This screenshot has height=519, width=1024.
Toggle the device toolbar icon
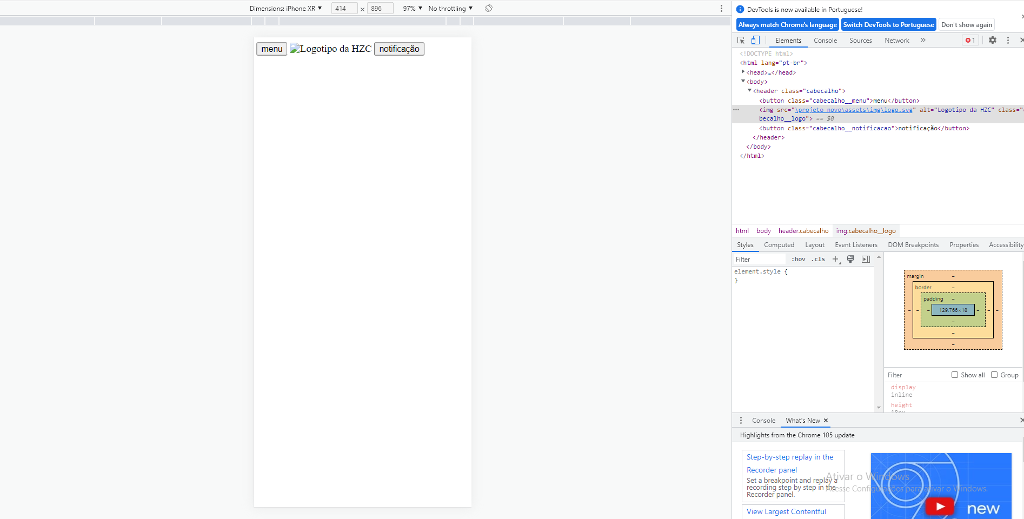coord(755,41)
